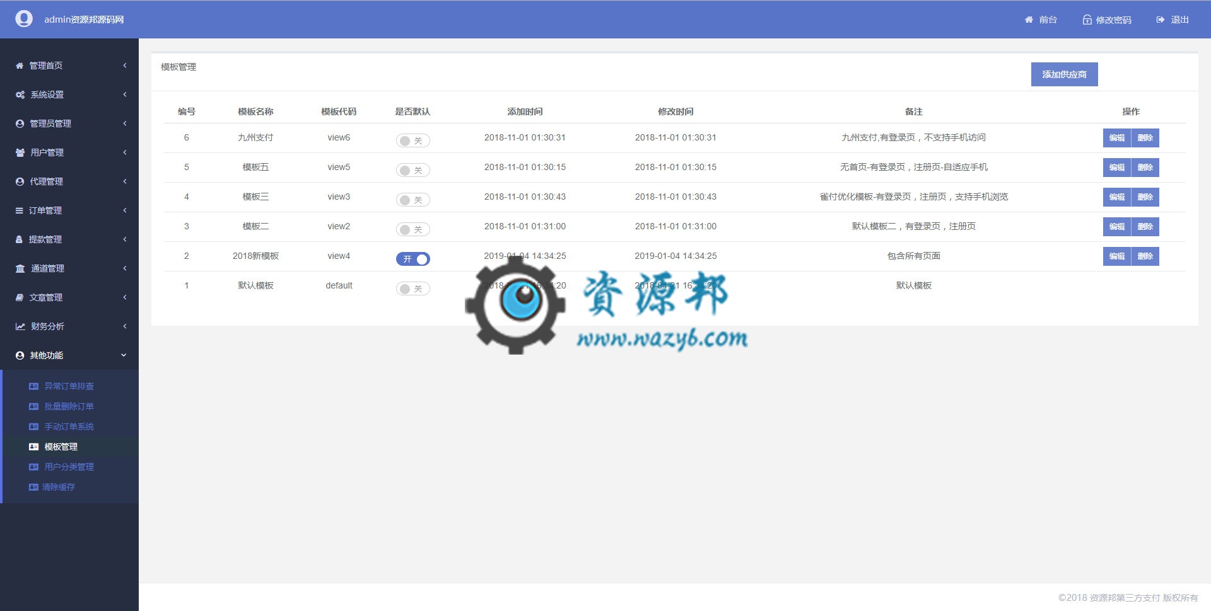
Task: Open the 手动订单系统 submenu item
Action: 69,426
